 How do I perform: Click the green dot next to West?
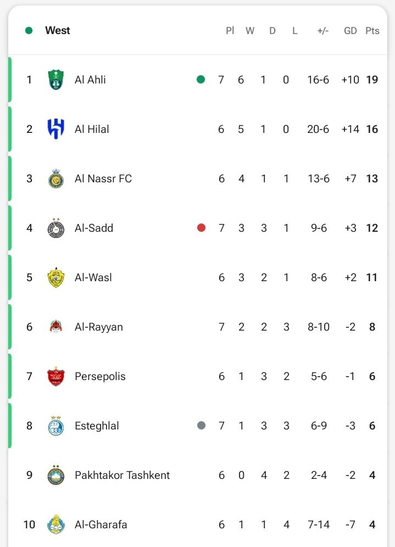tap(29, 31)
